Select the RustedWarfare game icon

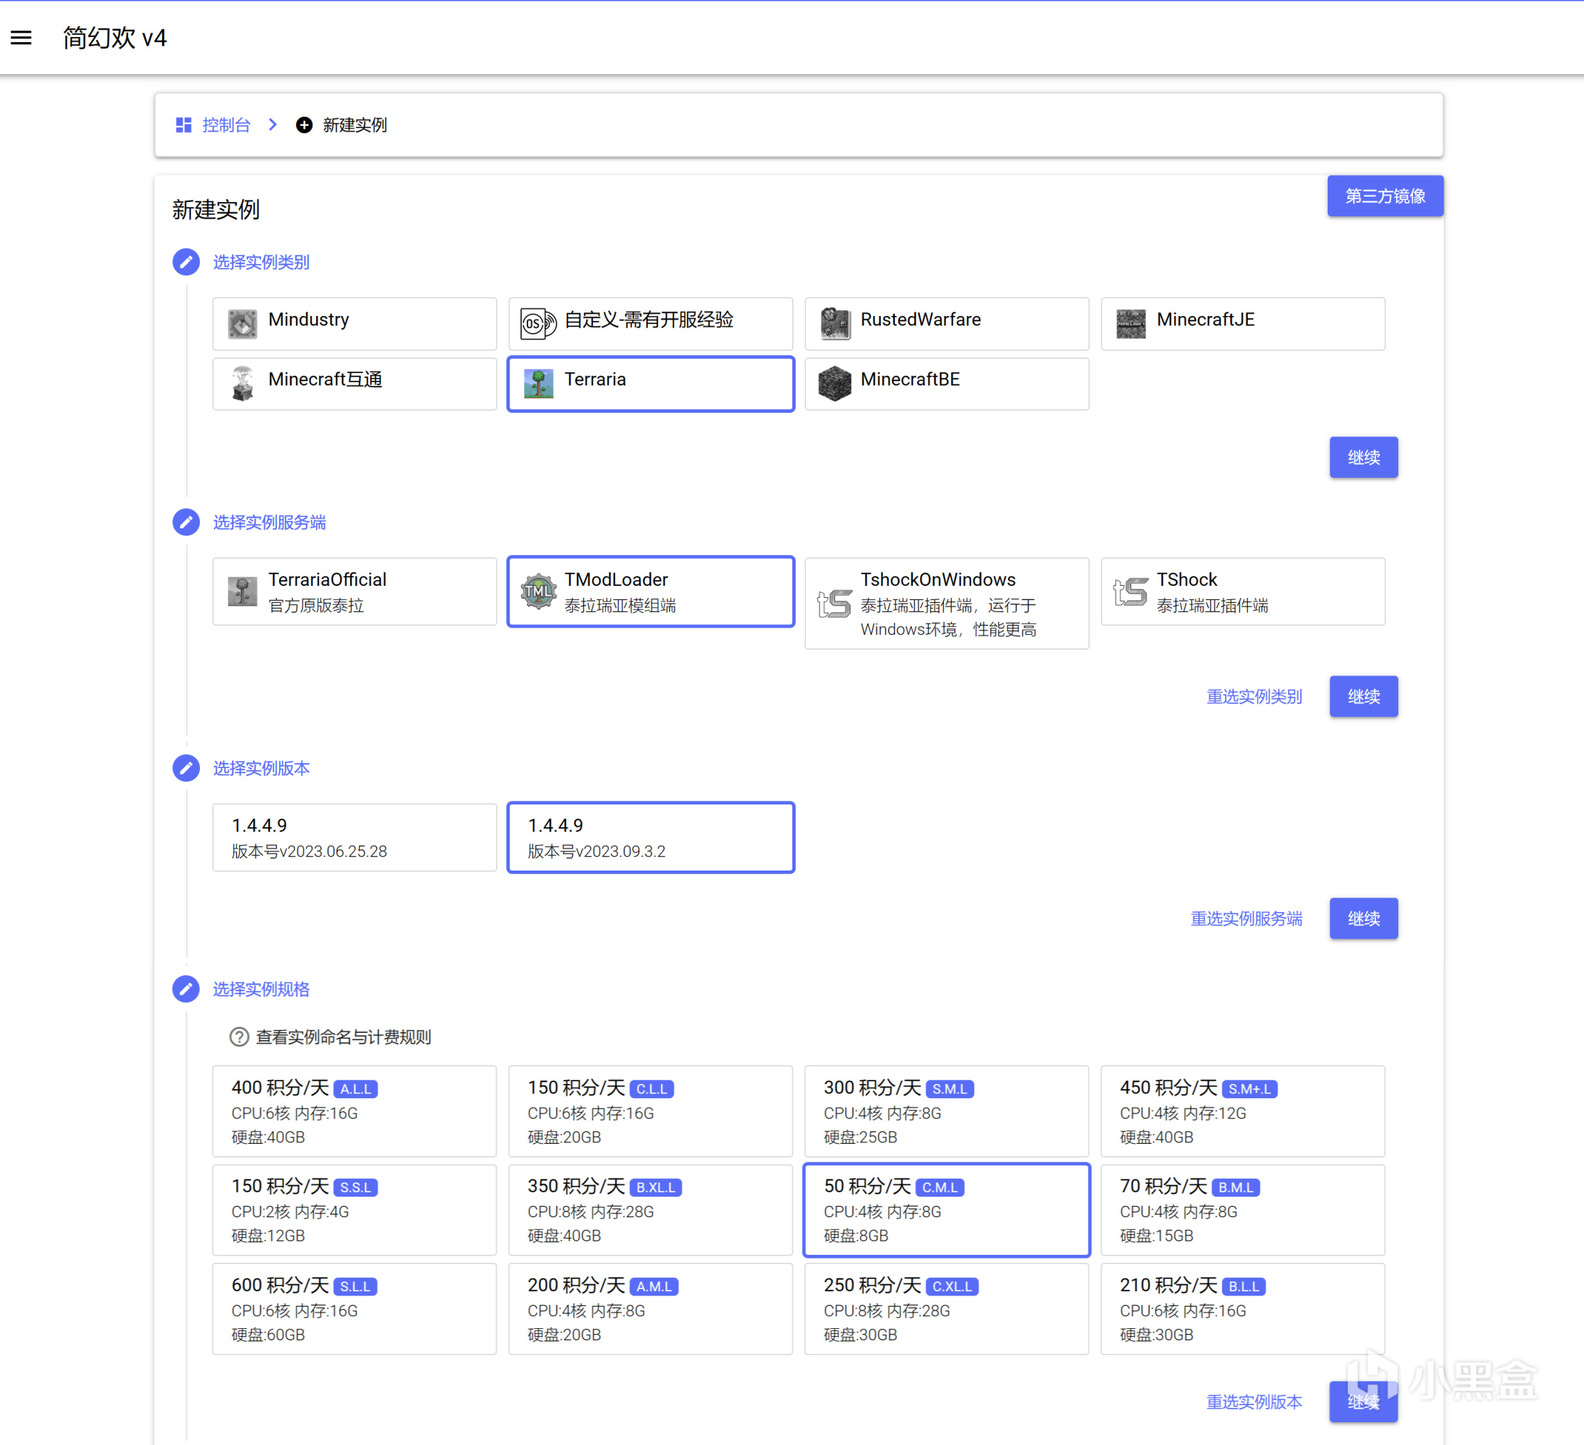pyautogui.click(x=834, y=323)
